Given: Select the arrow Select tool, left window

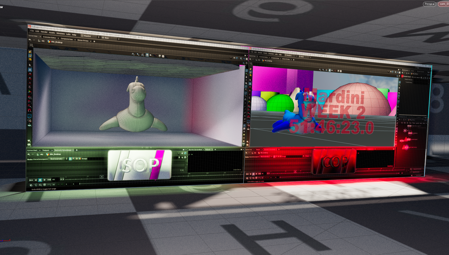Looking at the screenshot, I should click(x=30, y=65).
